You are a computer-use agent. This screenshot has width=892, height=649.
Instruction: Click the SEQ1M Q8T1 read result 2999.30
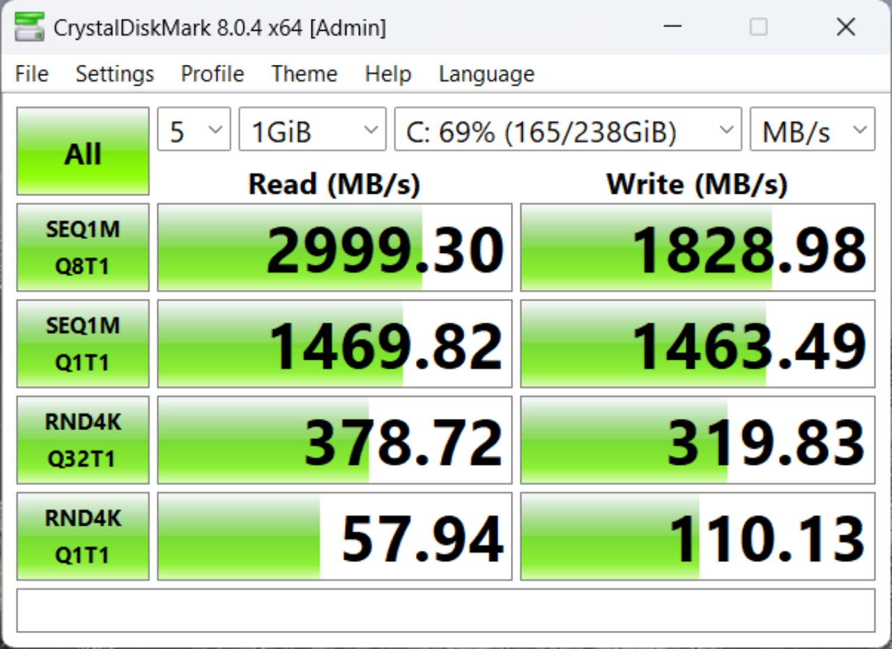[335, 247]
